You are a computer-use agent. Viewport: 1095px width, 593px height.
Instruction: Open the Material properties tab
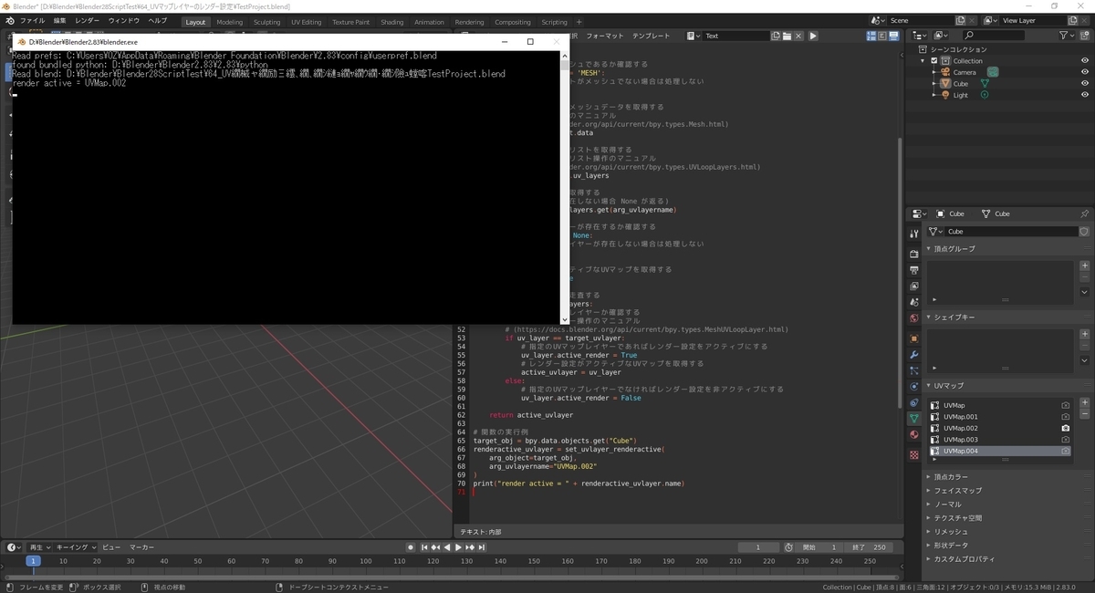click(x=914, y=434)
